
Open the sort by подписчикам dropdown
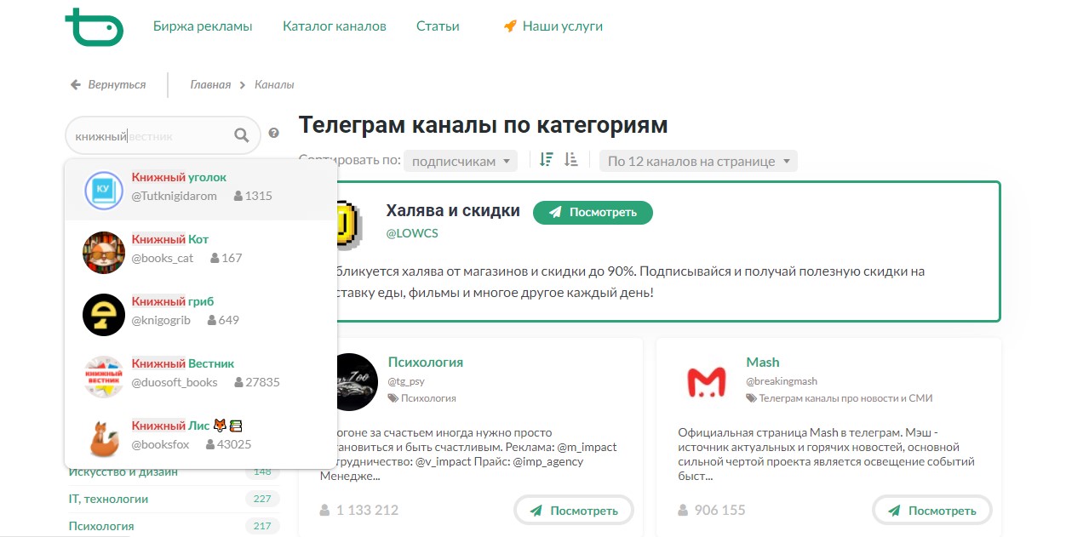pyautogui.click(x=461, y=161)
